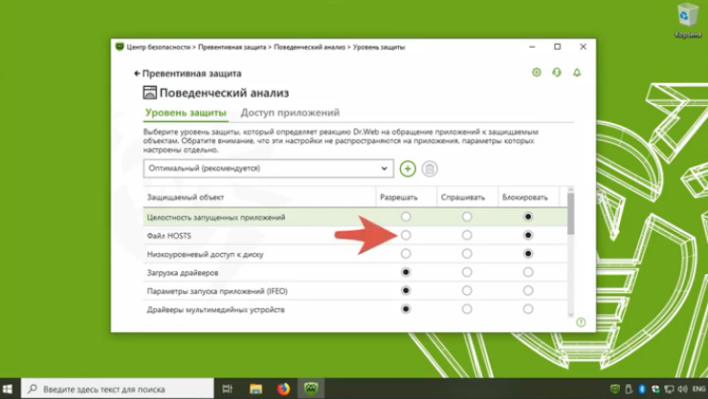Go back to Превентивная защита

pos(188,73)
